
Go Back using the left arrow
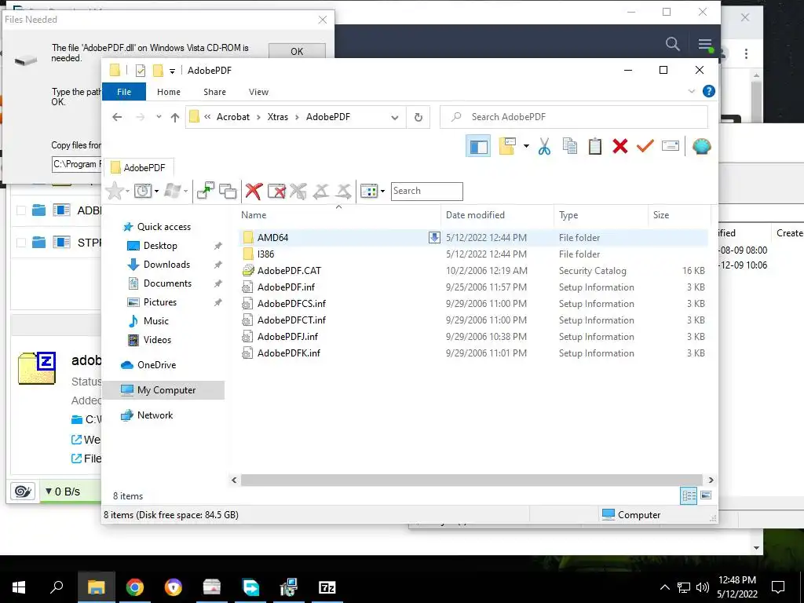click(117, 118)
